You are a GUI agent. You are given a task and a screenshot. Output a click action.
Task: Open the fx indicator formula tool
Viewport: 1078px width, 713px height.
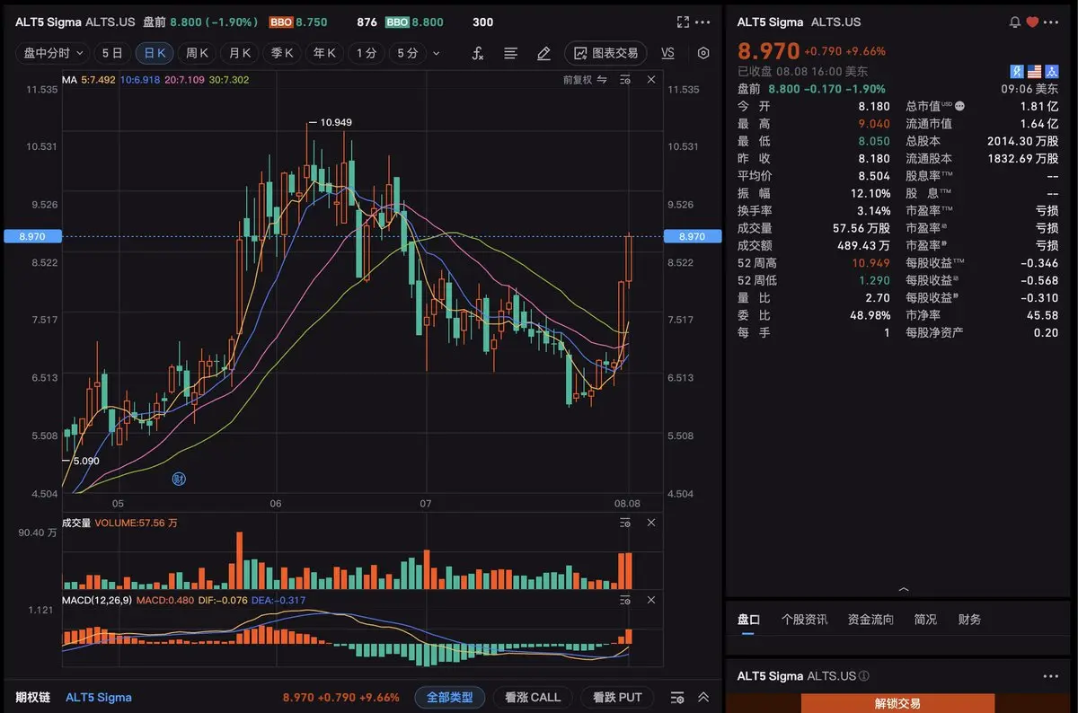pyautogui.click(x=478, y=53)
